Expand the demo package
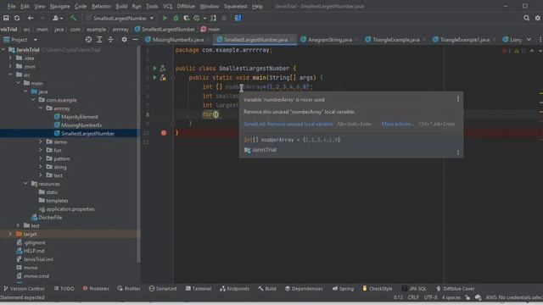The width and height of the screenshot is (543, 305). (41, 141)
